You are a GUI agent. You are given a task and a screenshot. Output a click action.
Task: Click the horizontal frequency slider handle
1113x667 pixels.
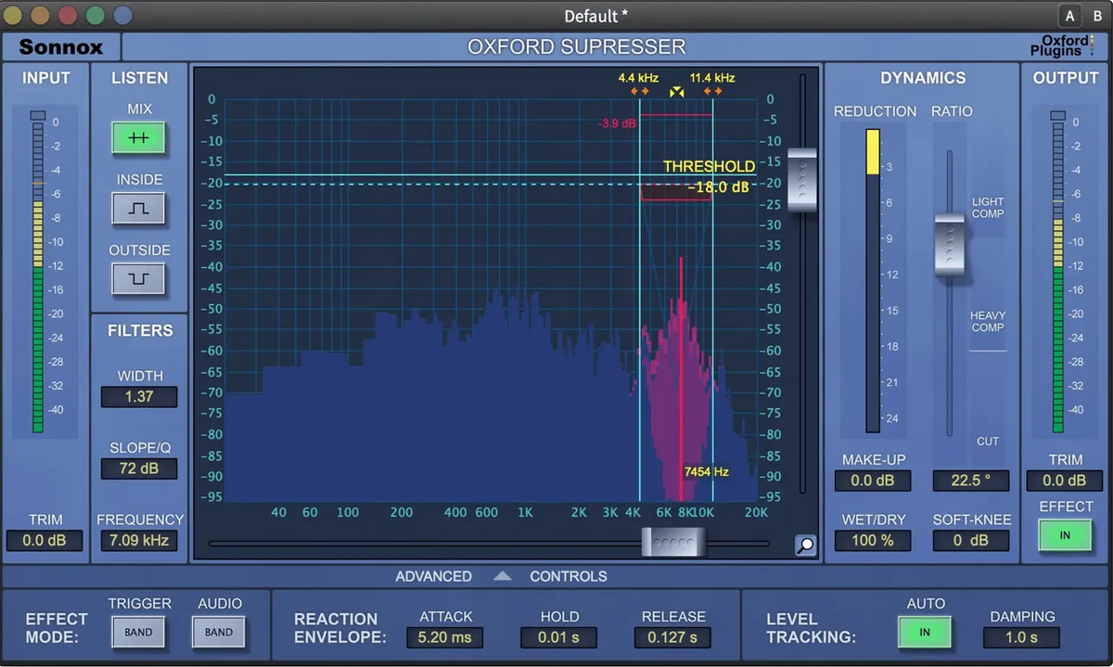pyautogui.click(x=674, y=542)
